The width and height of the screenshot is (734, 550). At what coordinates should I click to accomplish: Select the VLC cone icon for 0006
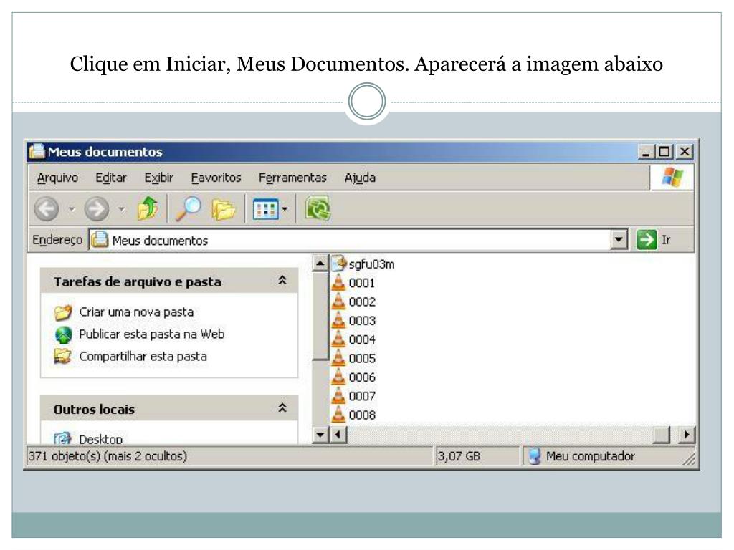tap(338, 377)
